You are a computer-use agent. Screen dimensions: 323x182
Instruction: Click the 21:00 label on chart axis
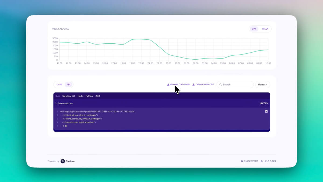coord(150,63)
